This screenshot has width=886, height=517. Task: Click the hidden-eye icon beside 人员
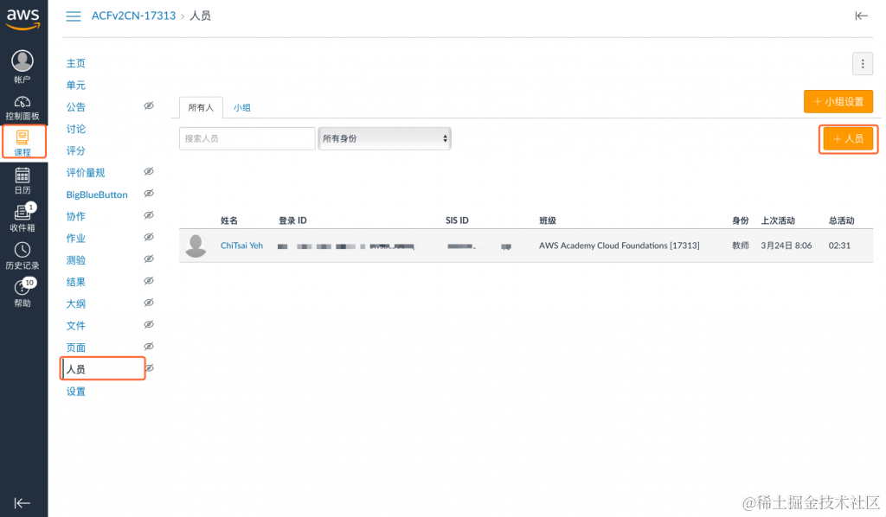[x=150, y=368]
